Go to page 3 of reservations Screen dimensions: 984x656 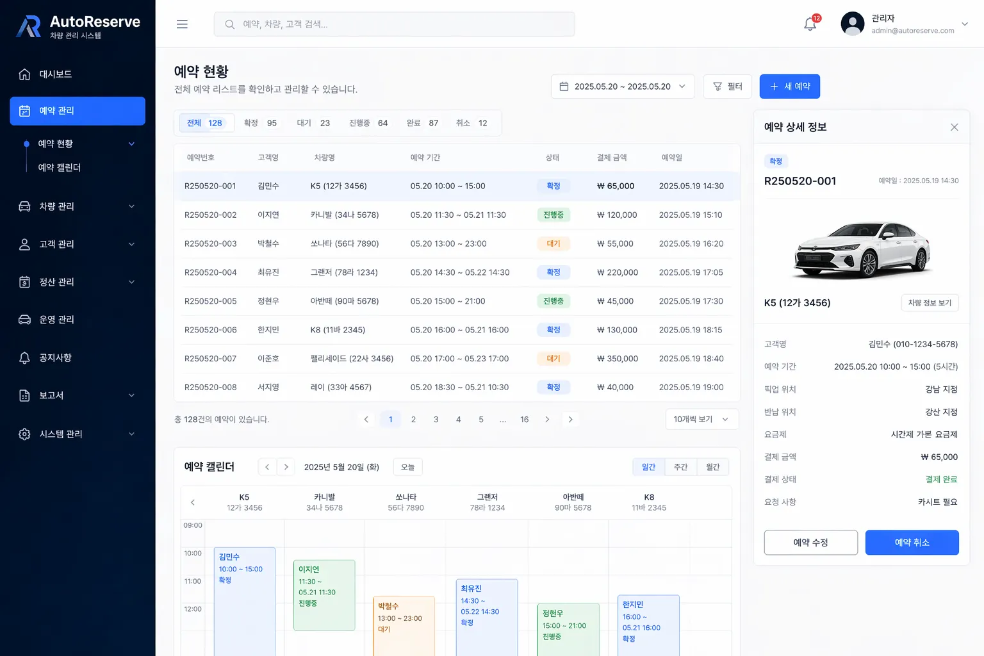(436, 420)
